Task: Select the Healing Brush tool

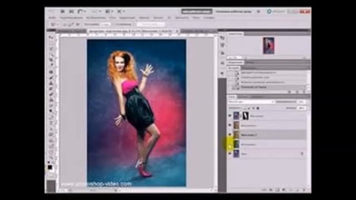Action: [51, 72]
